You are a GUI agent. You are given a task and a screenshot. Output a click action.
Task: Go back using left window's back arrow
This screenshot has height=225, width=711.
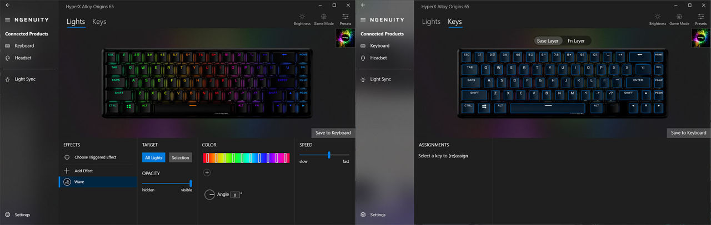[x=8, y=5]
